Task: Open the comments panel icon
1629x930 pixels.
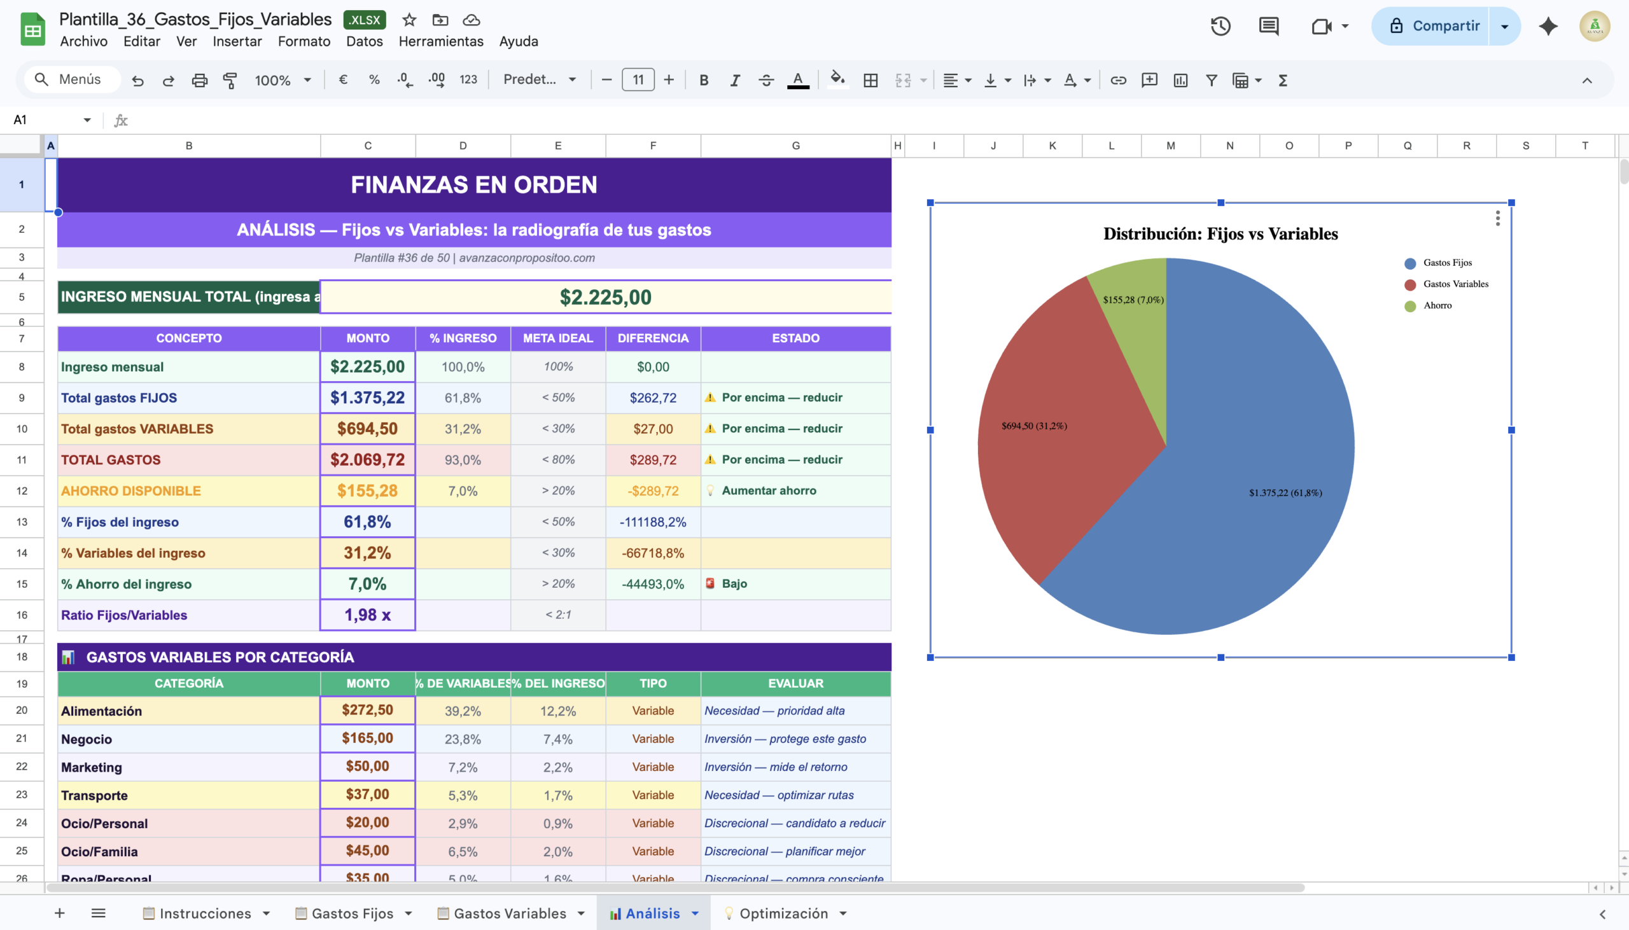Action: 1268,26
